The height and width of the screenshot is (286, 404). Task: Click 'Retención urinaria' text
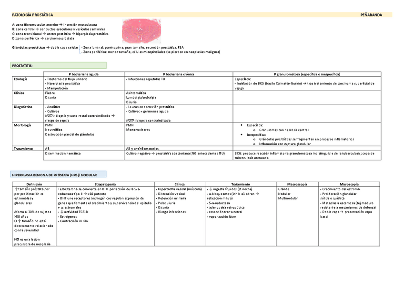click(x=172, y=198)
